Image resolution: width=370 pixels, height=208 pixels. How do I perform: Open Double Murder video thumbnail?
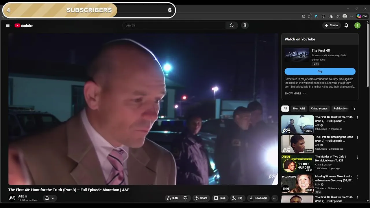tap(297, 164)
